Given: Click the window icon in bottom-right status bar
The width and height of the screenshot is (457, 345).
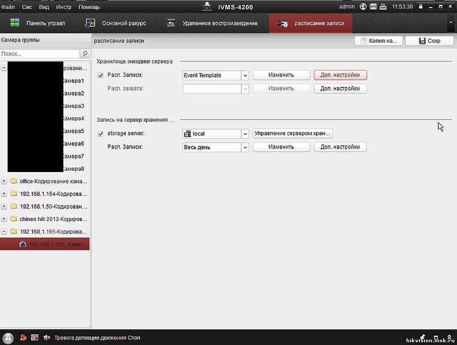Looking at the screenshot, I should tap(436, 337).
